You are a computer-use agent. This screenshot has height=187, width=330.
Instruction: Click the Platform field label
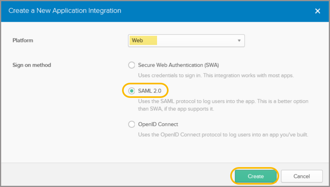pyautogui.click(x=23, y=41)
